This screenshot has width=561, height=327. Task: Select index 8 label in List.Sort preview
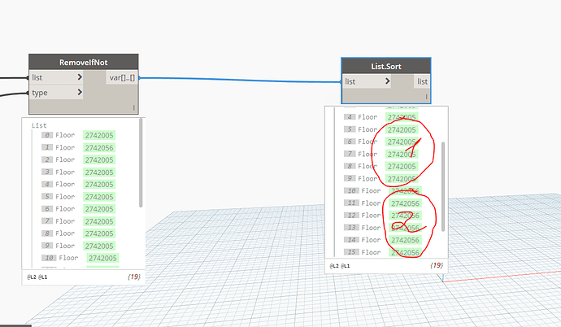[x=350, y=166]
